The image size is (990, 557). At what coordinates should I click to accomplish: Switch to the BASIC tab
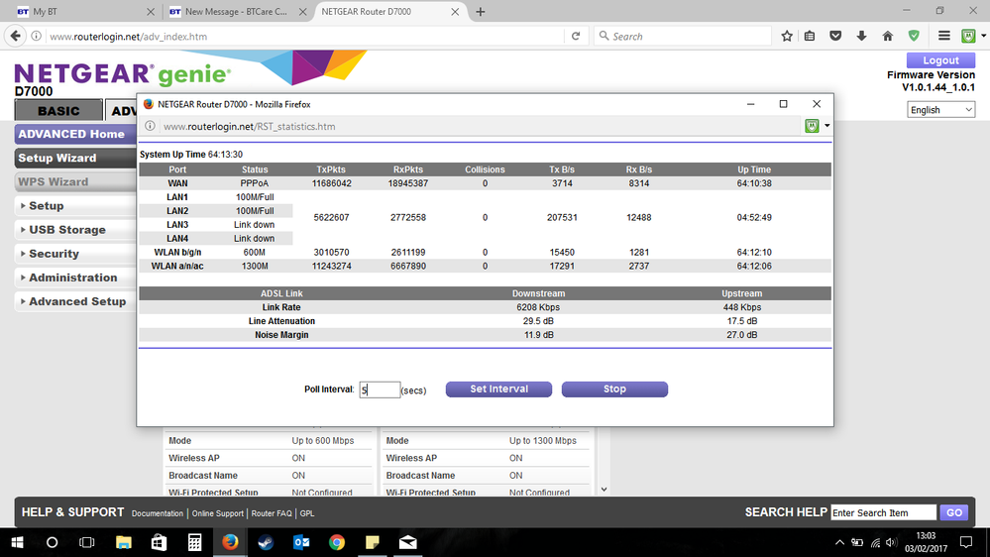point(58,111)
